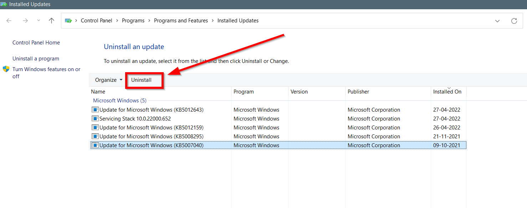Click Microsoft Corporation publisher for KB5008295

(374, 137)
